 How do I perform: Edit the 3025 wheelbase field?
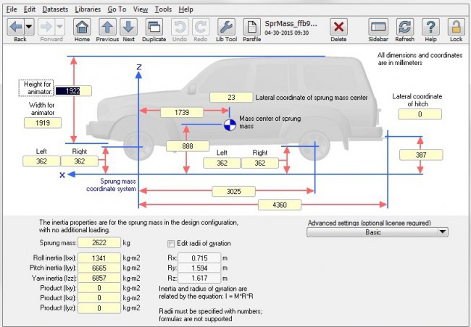point(234,191)
